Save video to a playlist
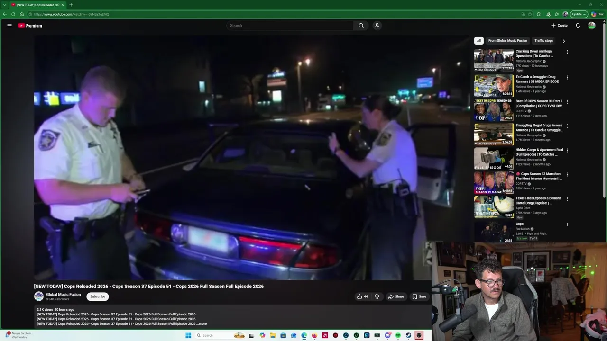This screenshot has width=607, height=341. click(419, 296)
